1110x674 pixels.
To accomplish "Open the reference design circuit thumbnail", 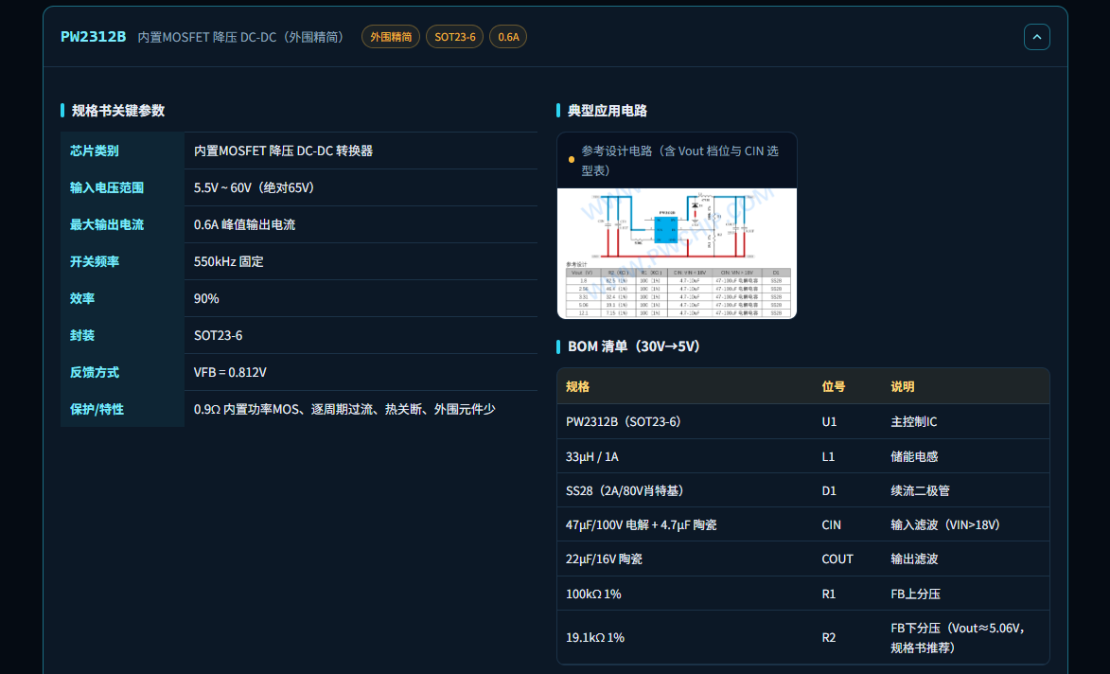I will point(677,254).
